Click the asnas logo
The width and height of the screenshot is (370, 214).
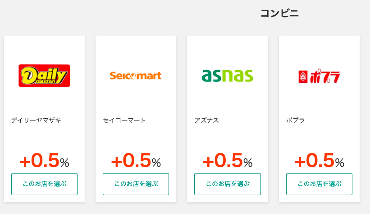click(227, 76)
